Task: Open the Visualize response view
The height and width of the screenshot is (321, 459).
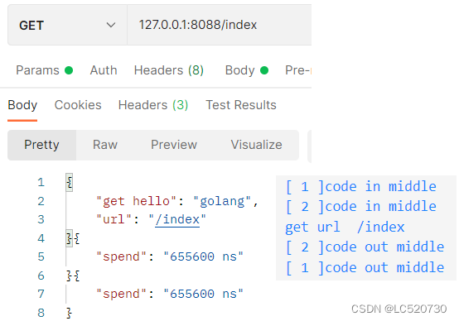Action: click(x=257, y=145)
